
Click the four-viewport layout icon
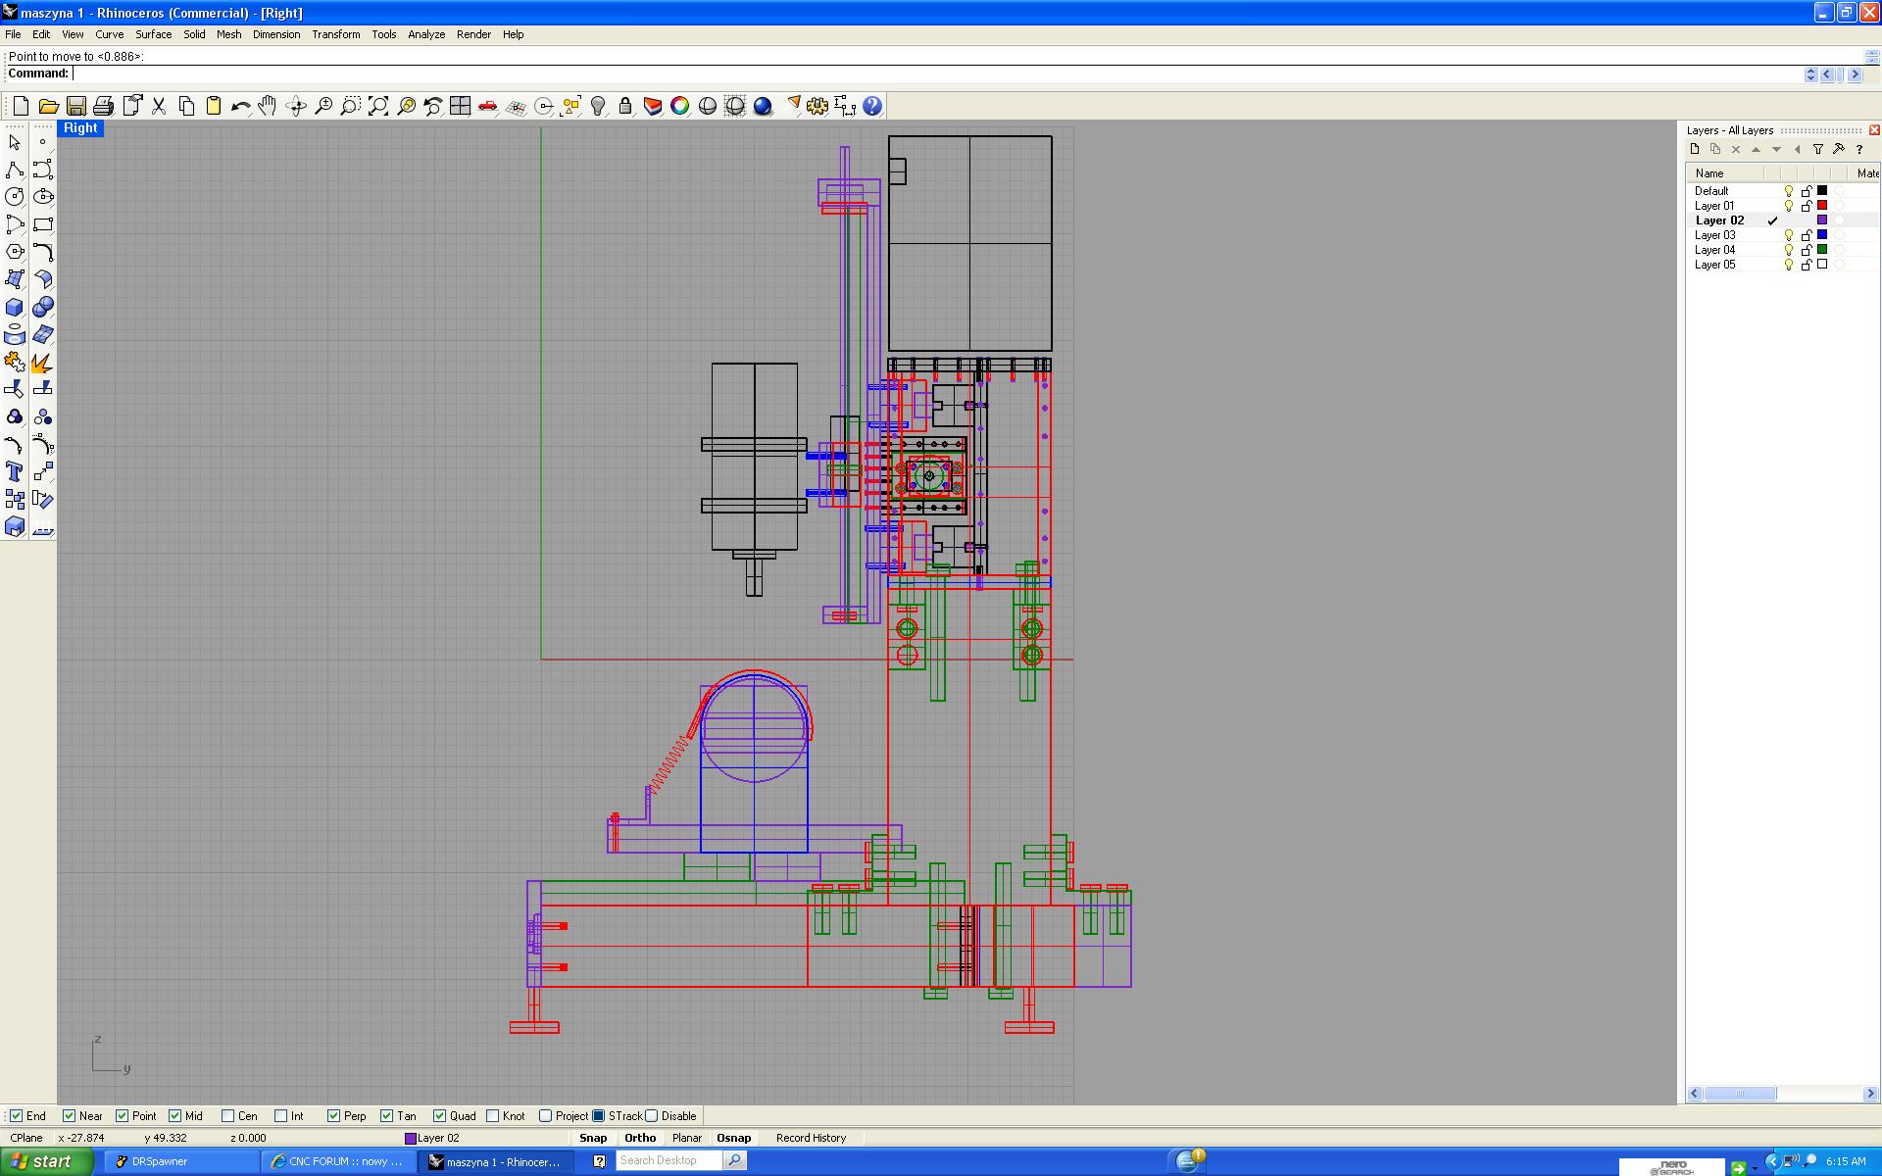(x=461, y=106)
